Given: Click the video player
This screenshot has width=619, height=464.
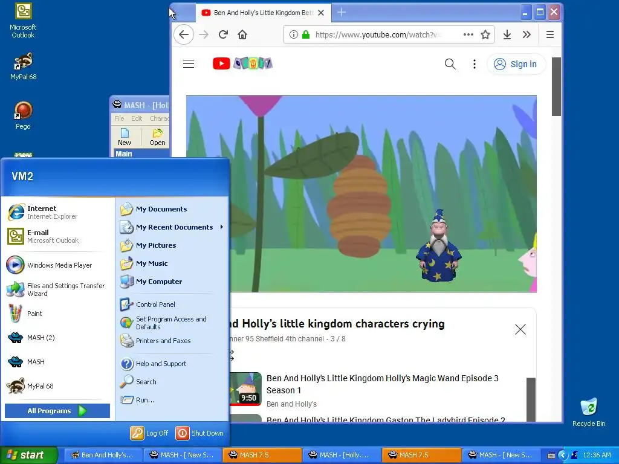Looking at the screenshot, I should click(x=361, y=194).
